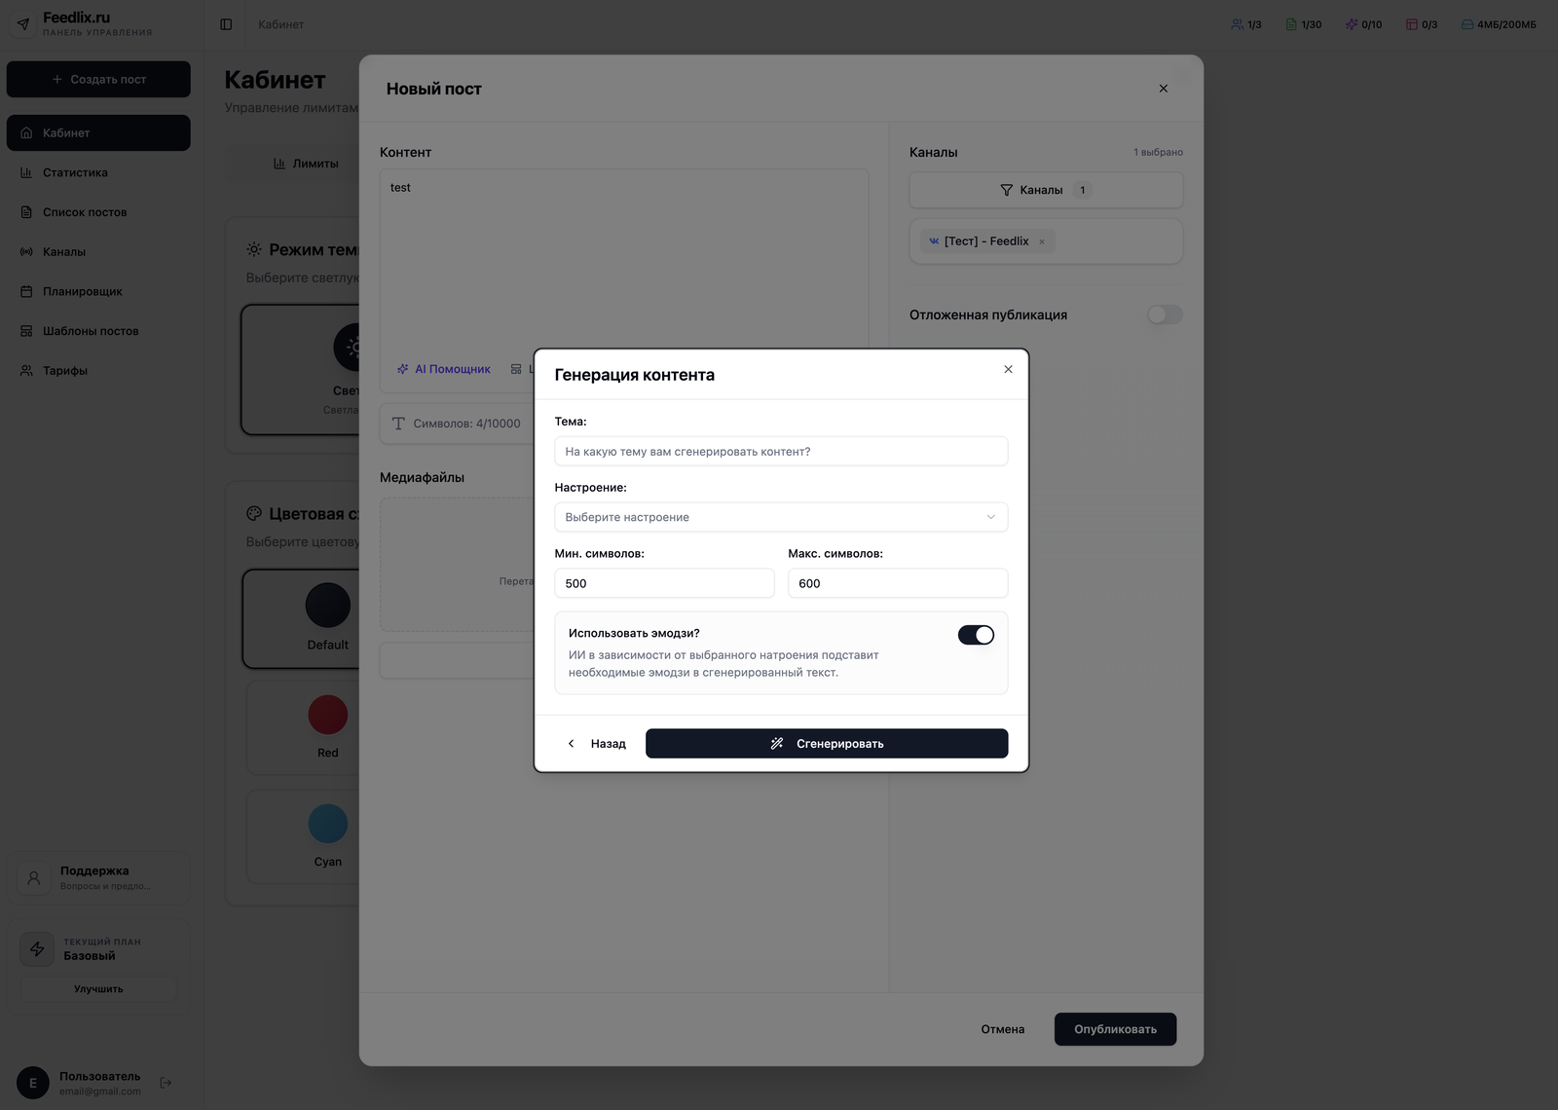The width and height of the screenshot is (1558, 1110).
Task: Click the logout icon near Пользователь
Action: tap(166, 1083)
